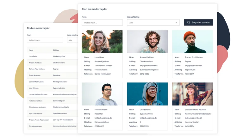Image resolution: width=243 pixels, height=137 pixels.
Task: Select the Helle Enevoldsen row in the list
Action: coord(53,101)
